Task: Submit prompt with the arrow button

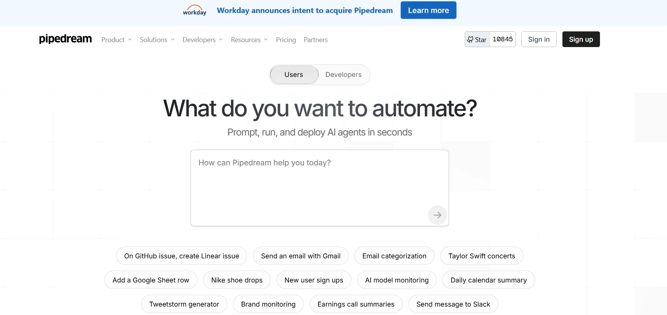Action: tap(437, 215)
